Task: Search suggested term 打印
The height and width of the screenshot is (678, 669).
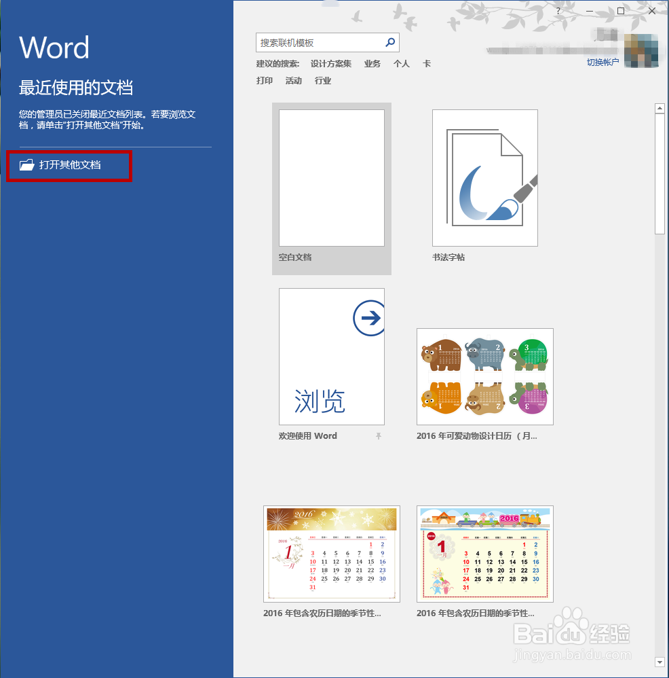Action: click(x=265, y=80)
